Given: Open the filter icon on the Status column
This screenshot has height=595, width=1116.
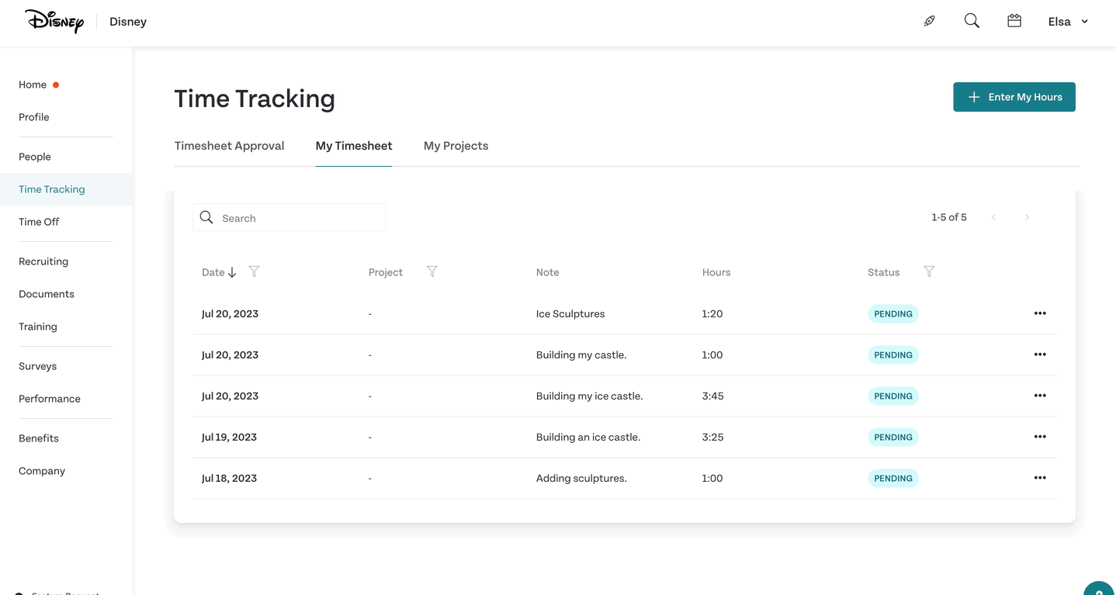Looking at the screenshot, I should click(x=928, y=272).
